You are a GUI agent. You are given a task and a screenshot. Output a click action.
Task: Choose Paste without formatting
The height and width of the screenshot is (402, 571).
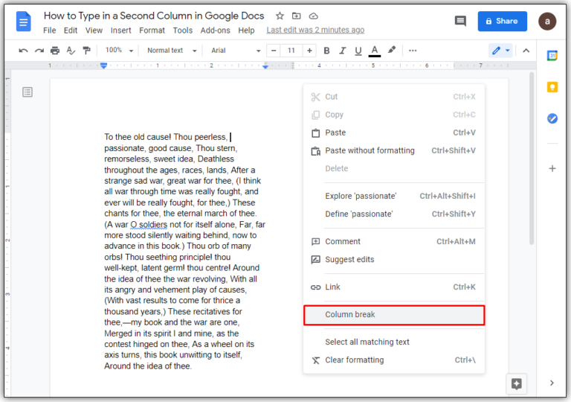click(x=394, y=150)
